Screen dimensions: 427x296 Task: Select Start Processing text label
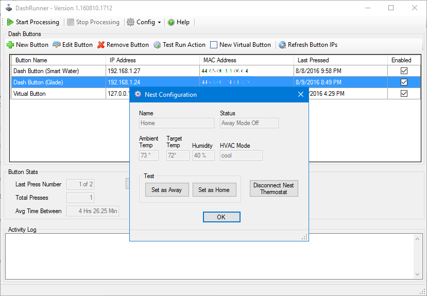(x=38, y=22)
